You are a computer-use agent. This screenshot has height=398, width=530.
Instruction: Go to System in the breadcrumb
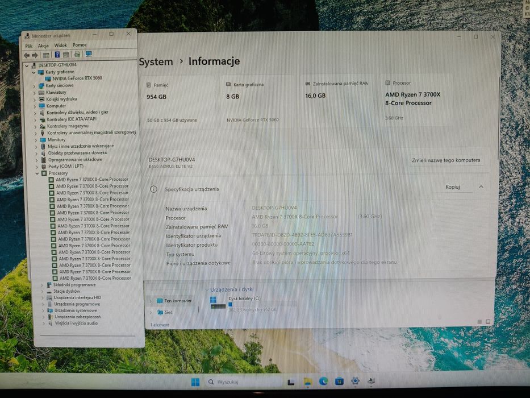pyautogui.click(x=156, y=62)
